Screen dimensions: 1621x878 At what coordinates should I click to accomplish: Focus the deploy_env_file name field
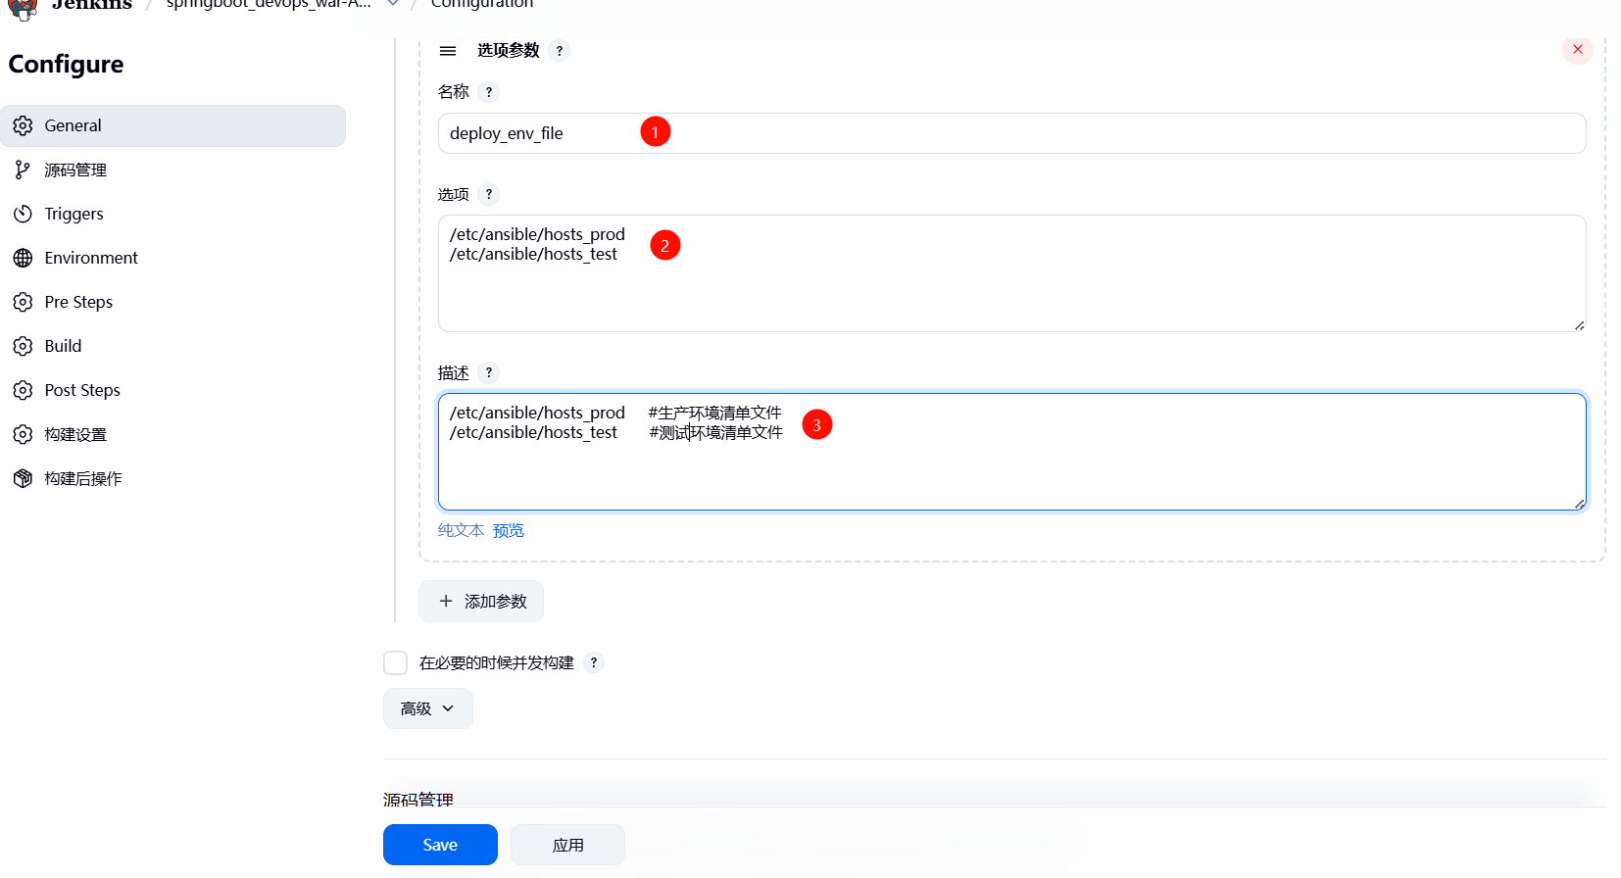[x=1011, y=133]
